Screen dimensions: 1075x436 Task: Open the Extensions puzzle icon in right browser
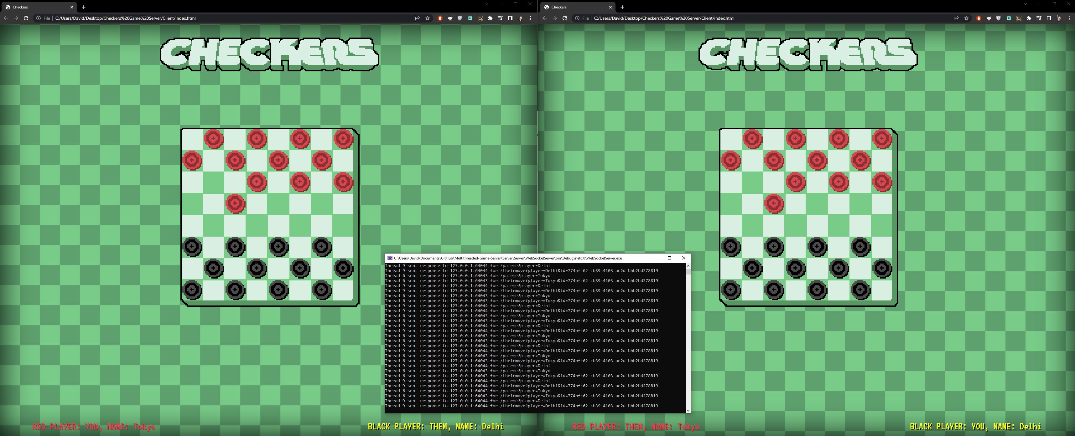click(x=1029, y=18)
